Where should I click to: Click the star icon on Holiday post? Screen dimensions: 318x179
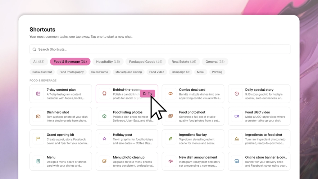click(104, 139)
